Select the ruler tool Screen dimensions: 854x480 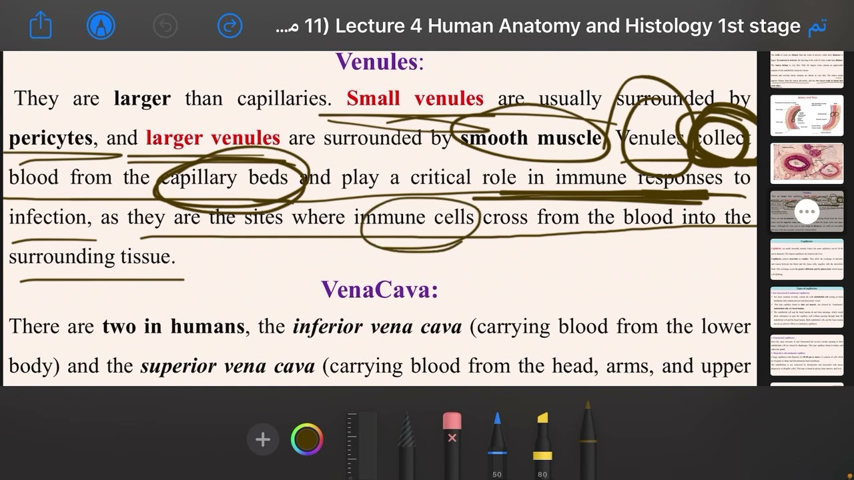click(362, 445)
